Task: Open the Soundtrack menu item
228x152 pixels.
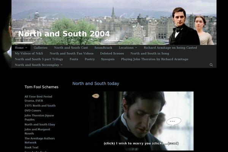Action: point(103,48)
